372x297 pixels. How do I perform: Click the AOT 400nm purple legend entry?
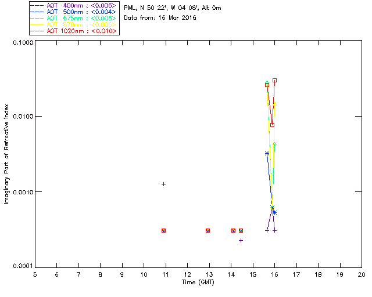pyautogui.click(x=73, y=5)
